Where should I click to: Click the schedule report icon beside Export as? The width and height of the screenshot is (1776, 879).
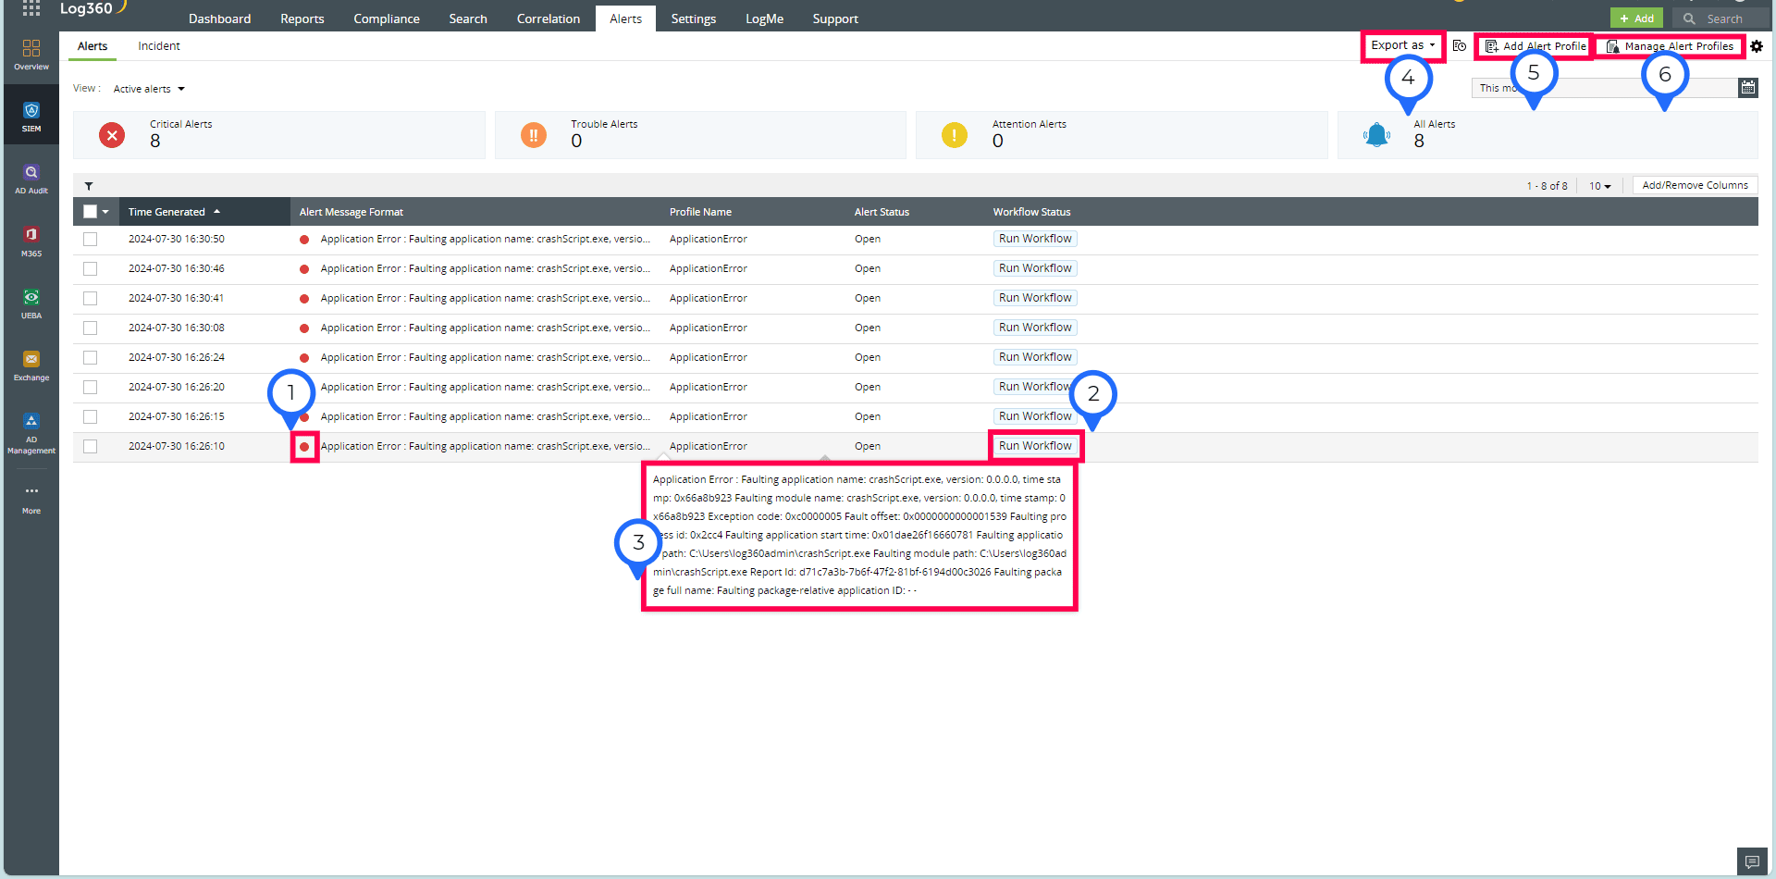point(1460,45)
